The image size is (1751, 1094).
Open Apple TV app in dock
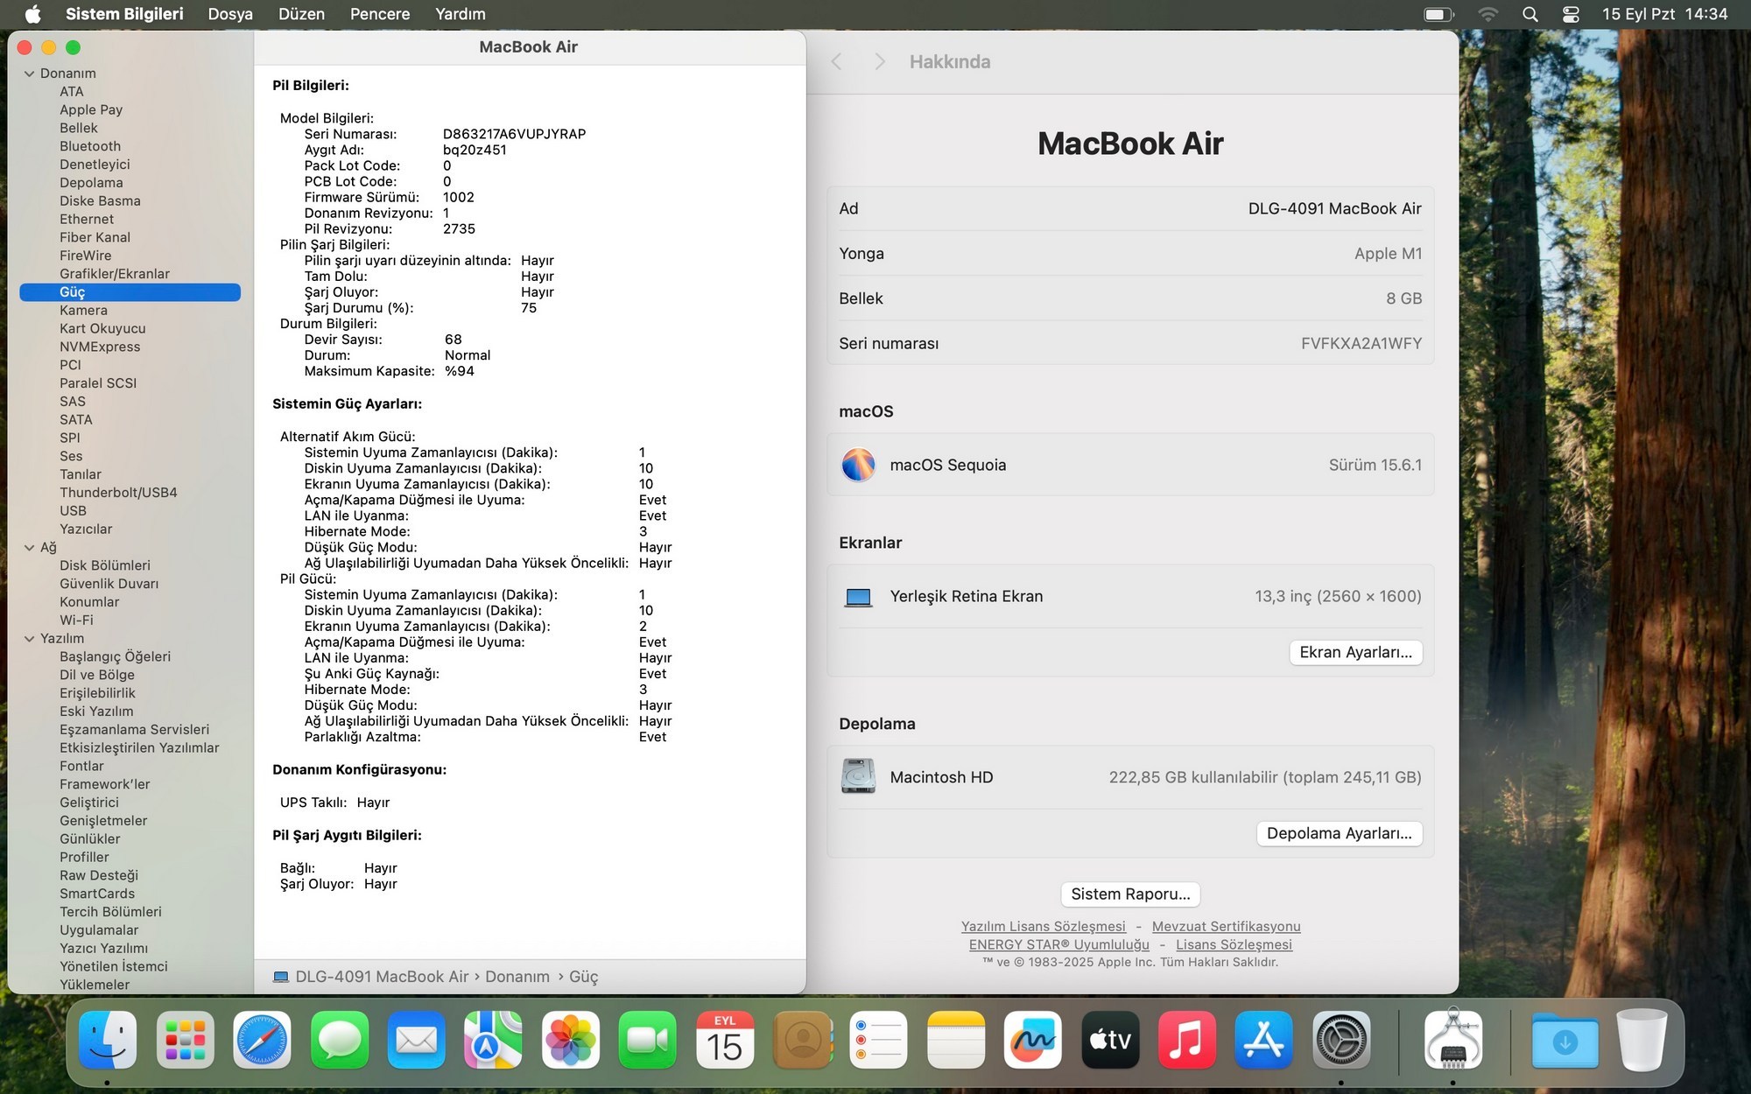click(1109, 1040)
